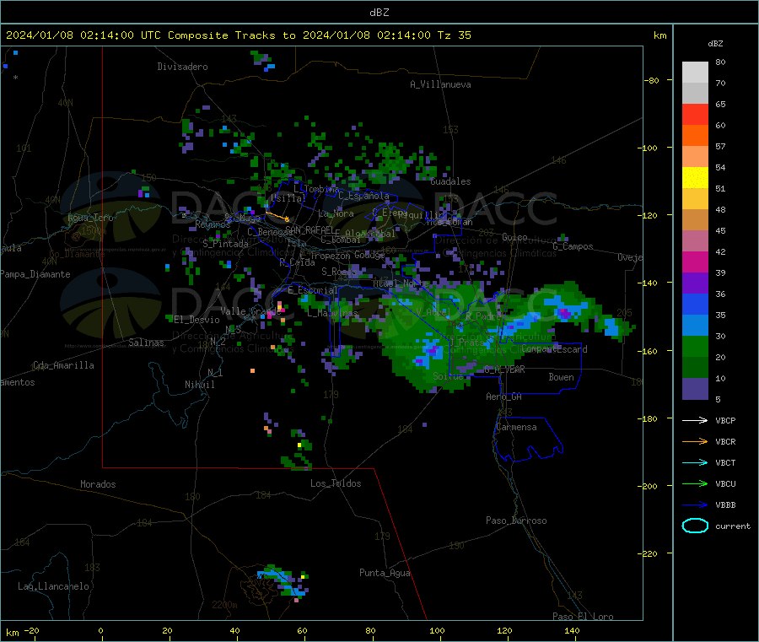Click the 'Los_Toldos' map label
Viewport: 759px width, 642px height.
[336, 483]
